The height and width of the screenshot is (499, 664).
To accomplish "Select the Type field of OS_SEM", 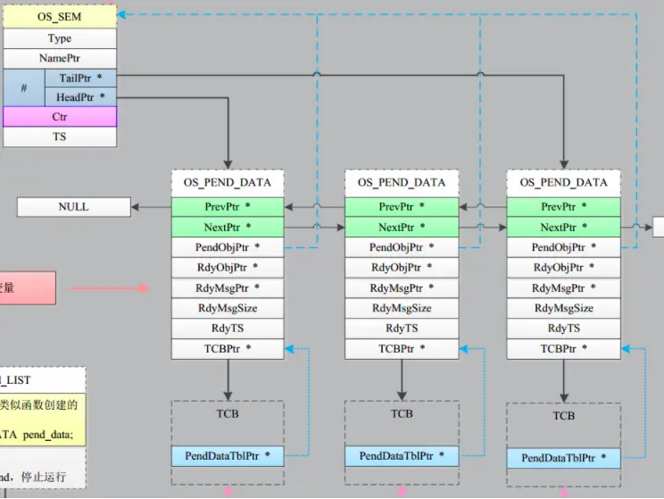I will click(x=60, y=38).
